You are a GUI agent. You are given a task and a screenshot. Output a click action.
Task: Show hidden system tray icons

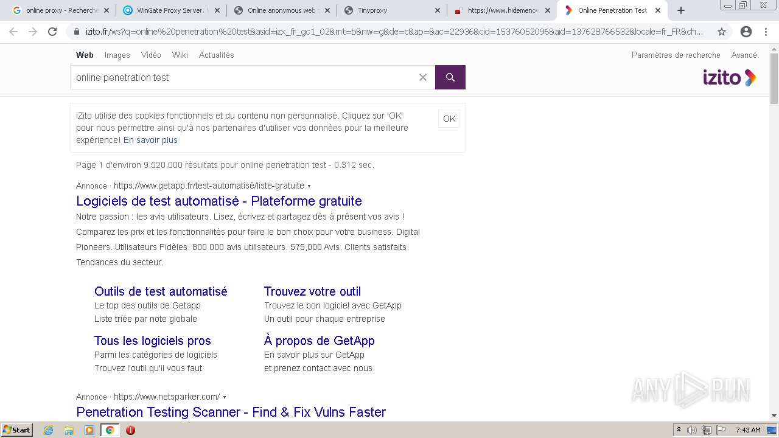pos(679,430)
